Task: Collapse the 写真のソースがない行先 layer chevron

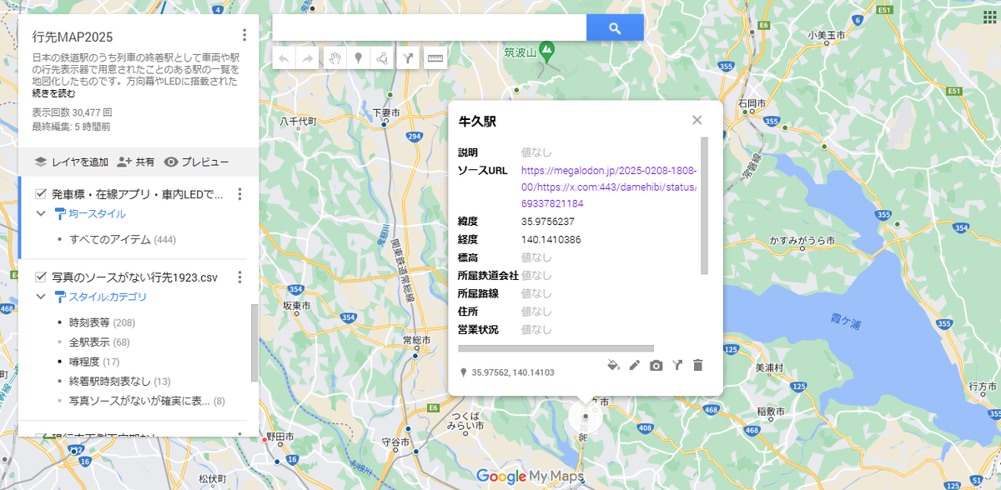Action: (40, 297)
